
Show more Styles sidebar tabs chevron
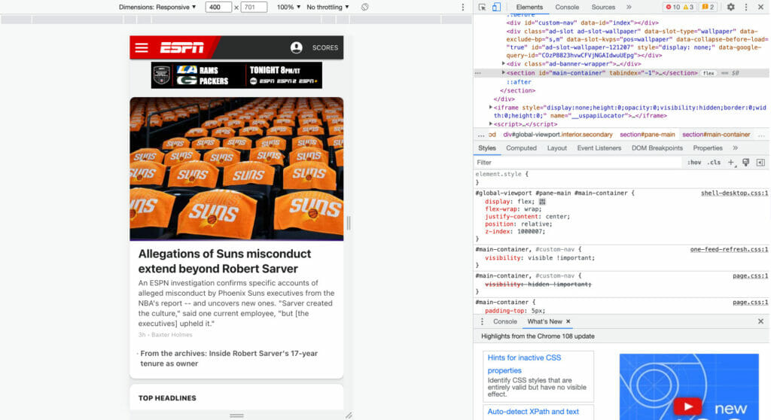735,148
